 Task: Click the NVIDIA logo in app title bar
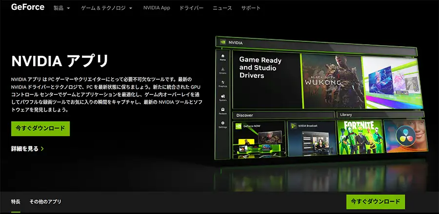[223, 42]
